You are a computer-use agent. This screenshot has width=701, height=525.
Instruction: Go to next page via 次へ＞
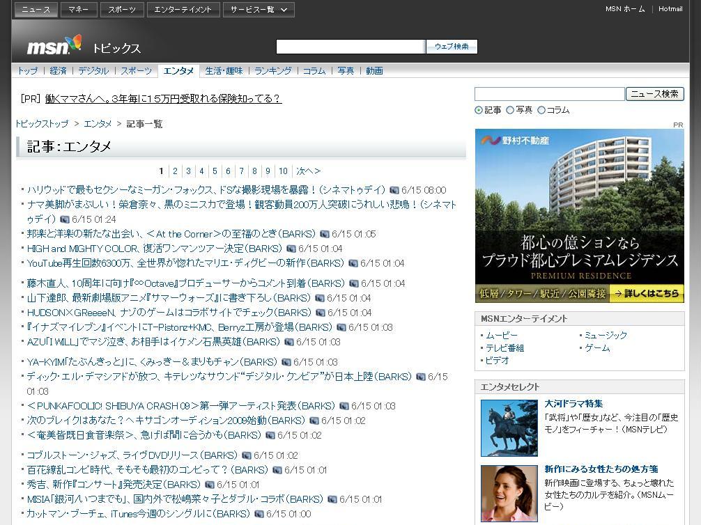[308, 171]
